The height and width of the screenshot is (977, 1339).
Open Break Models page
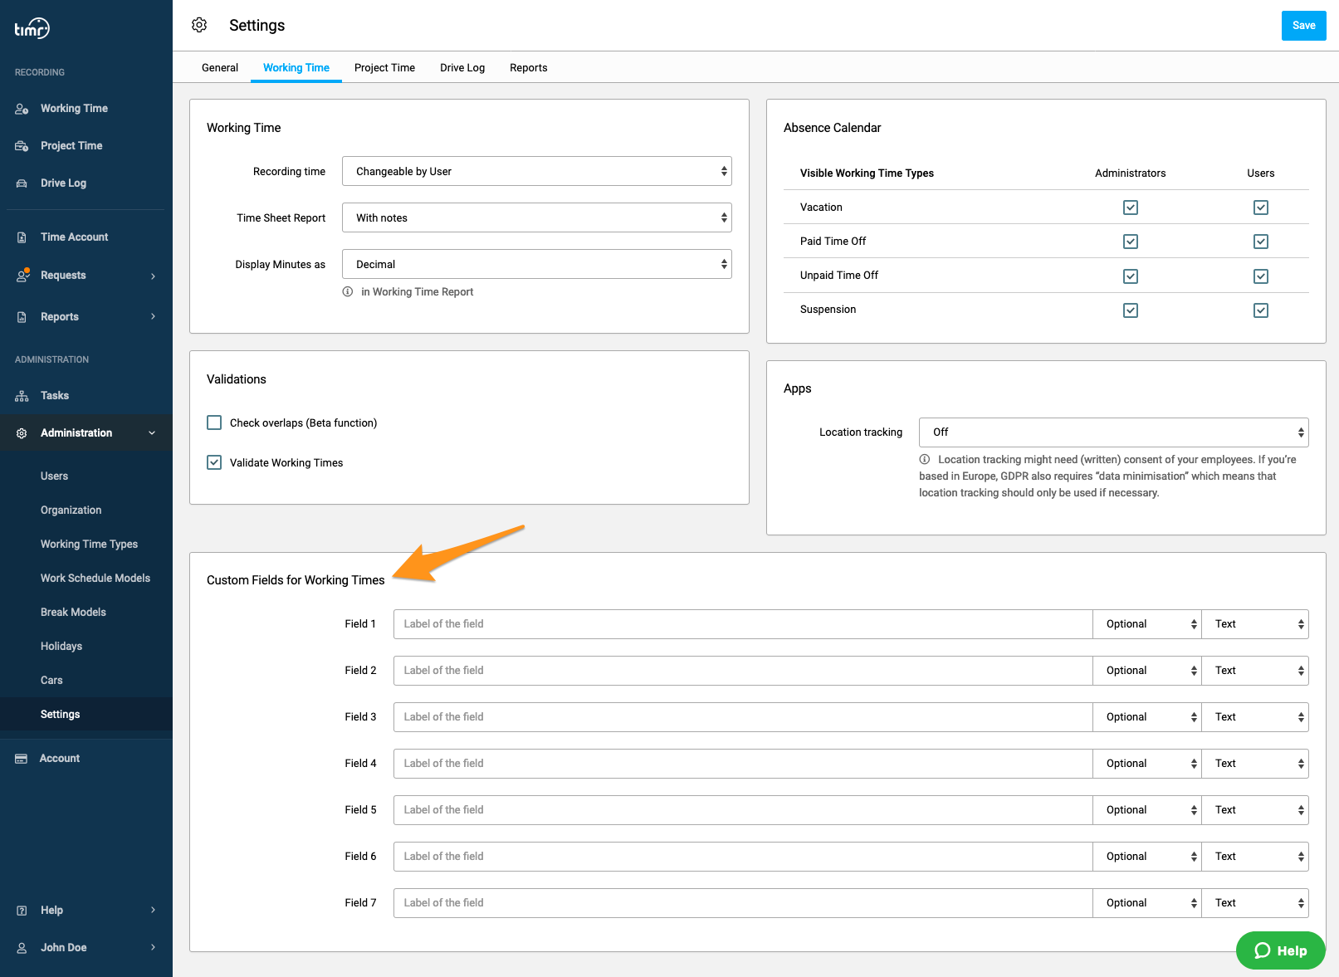click(x=74, y=613)
